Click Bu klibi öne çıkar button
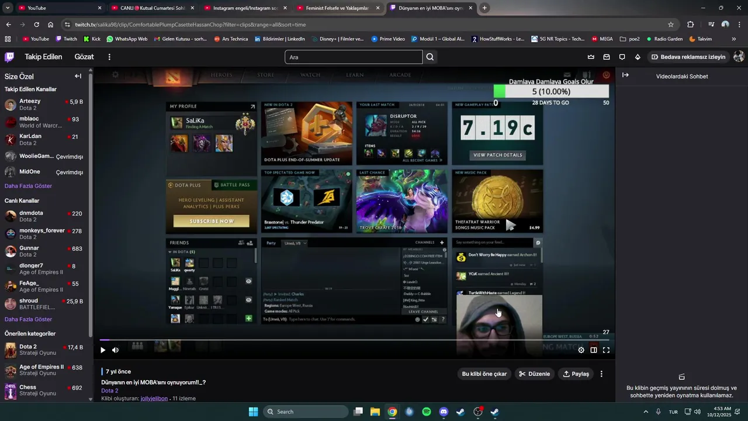This screenshot has height=421, width=748. coord(484,374)
